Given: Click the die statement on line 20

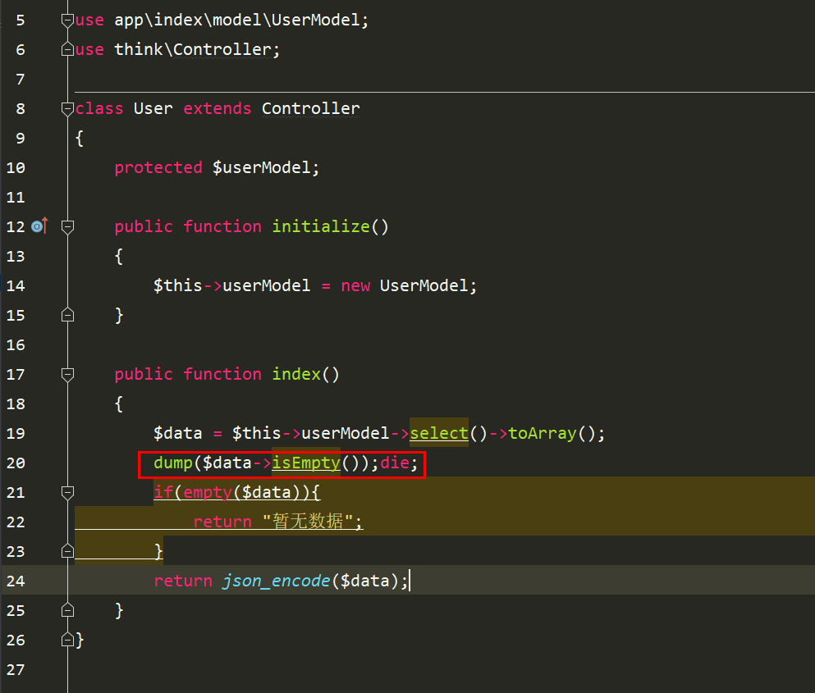Looking at the screenshot, I should click(x=395, y=463).
